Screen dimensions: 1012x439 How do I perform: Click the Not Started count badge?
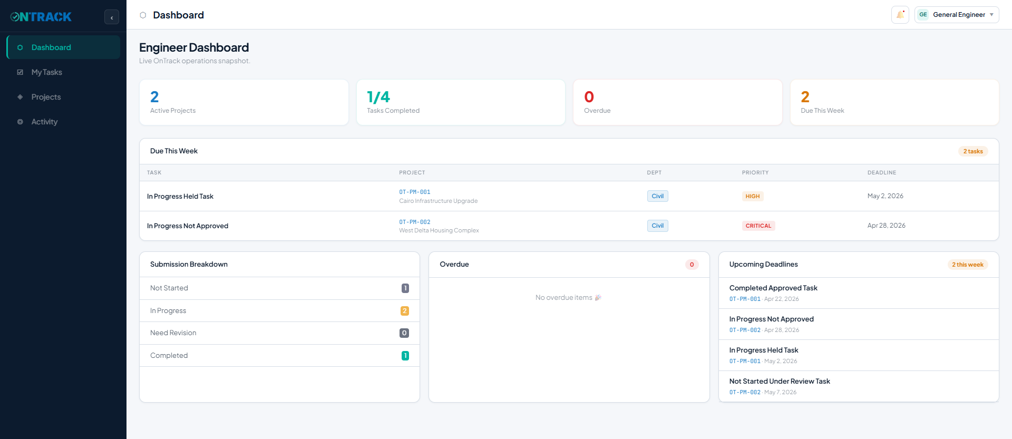coord(405,288)
